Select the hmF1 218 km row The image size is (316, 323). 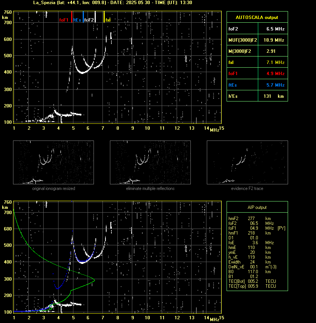[250, 233]
